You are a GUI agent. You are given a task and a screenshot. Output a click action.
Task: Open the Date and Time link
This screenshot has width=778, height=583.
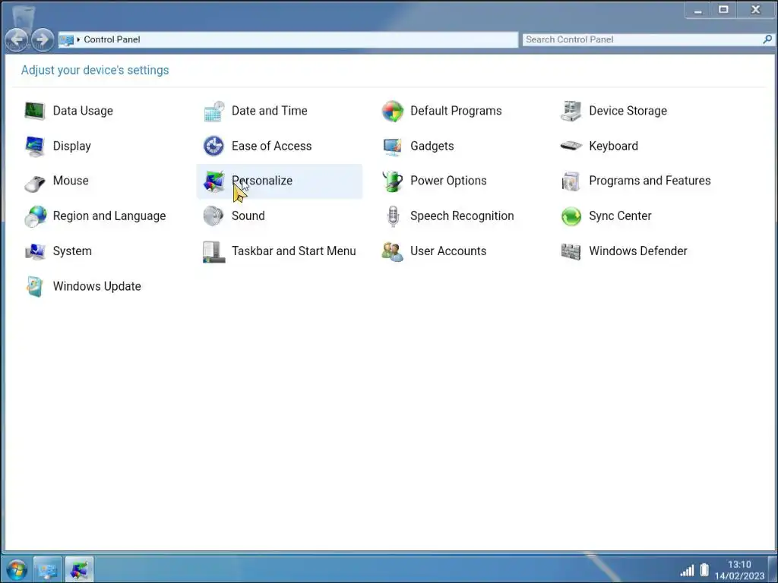pyautogui.click(x=270, y=111)
